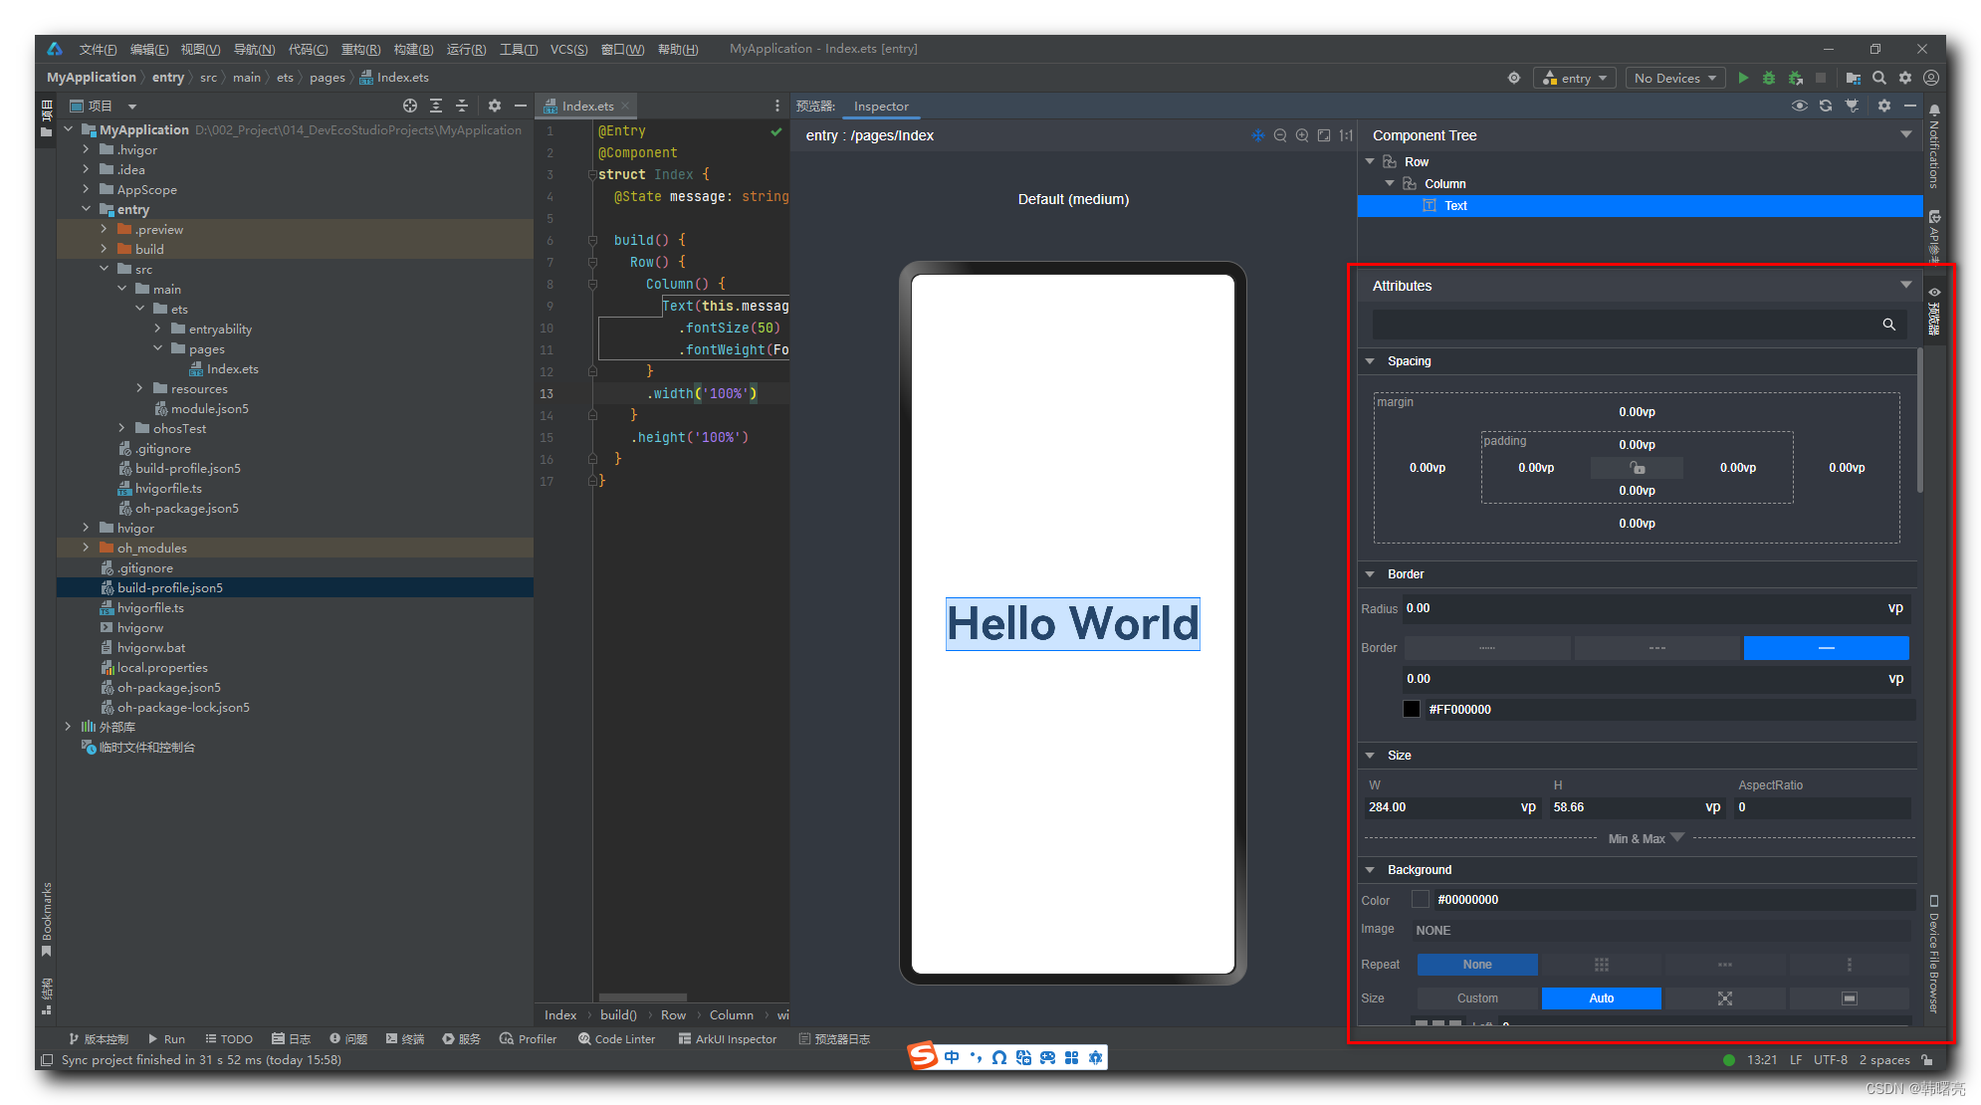This screenshot has width=1981, height=1105.
Task: Refresh the preview with the reload icon
Action: click(x=1826, y=106)
